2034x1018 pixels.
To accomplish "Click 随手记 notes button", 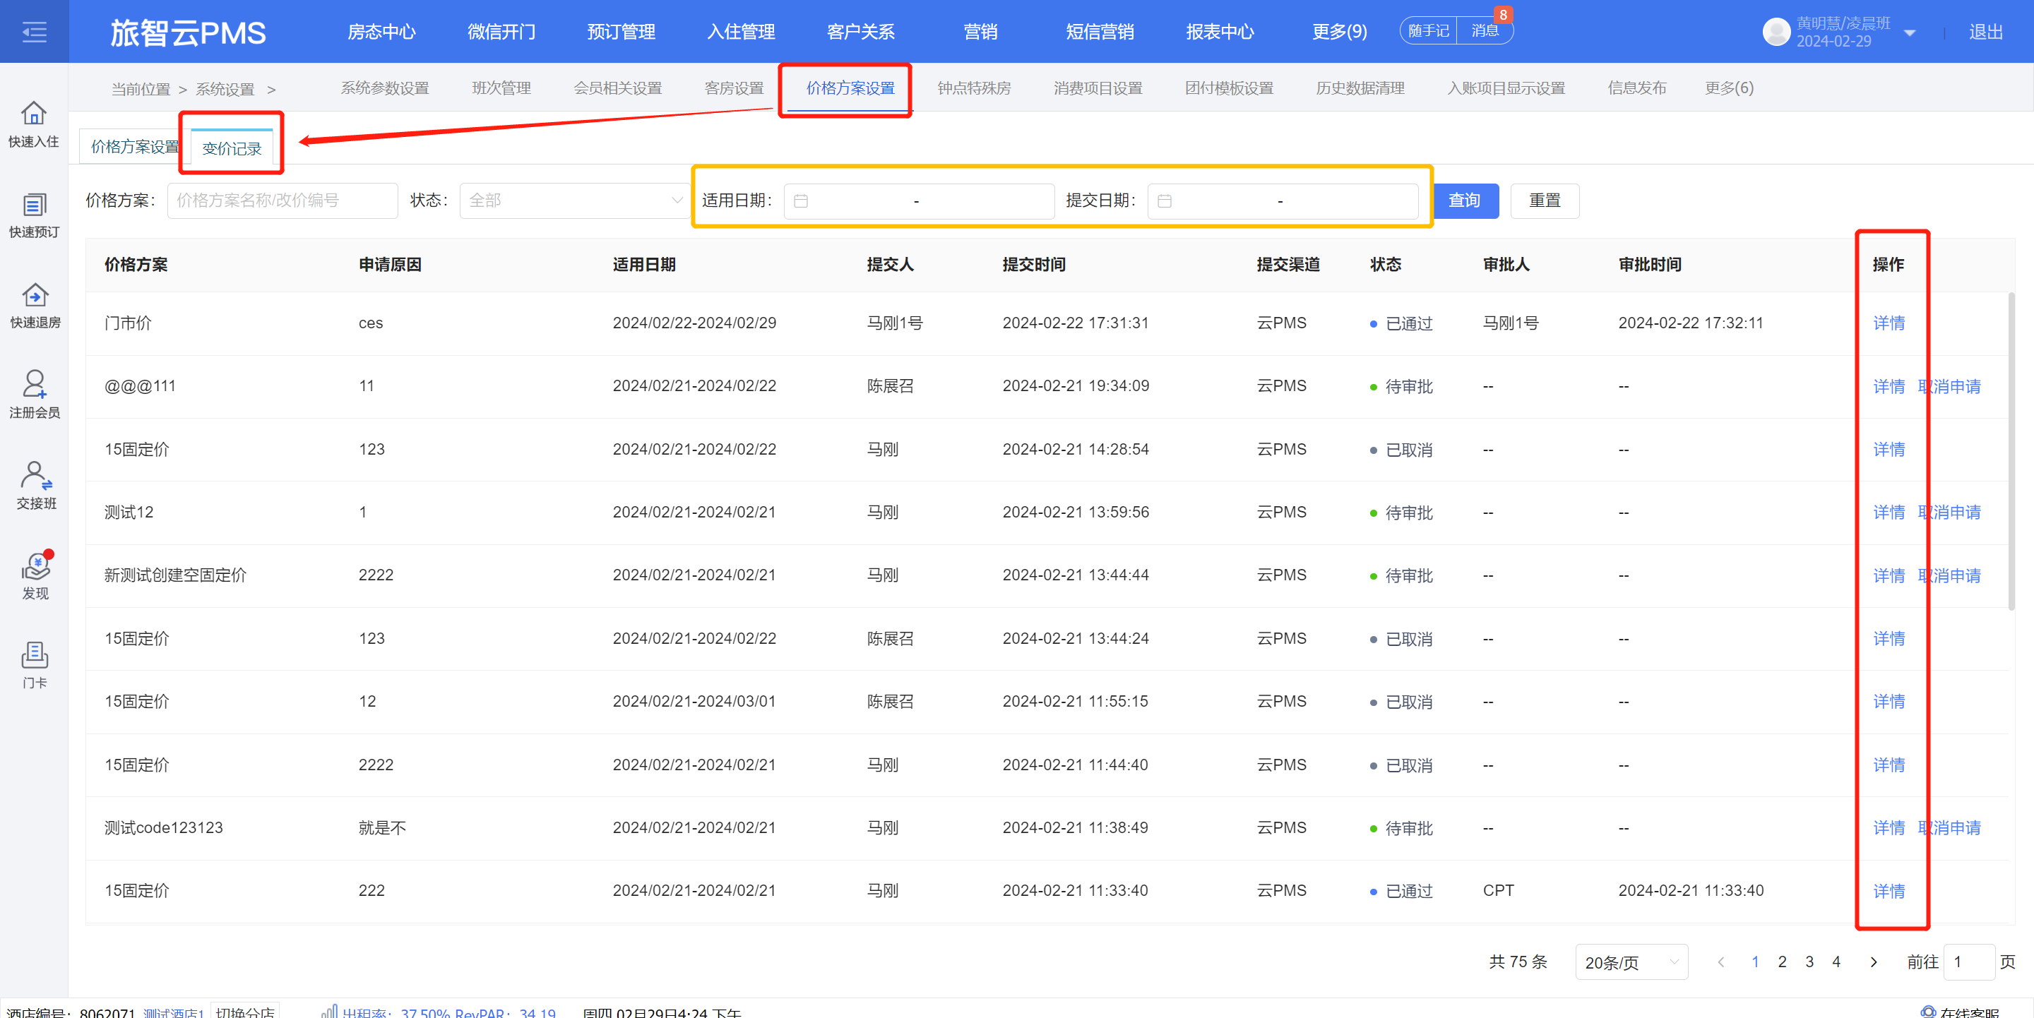I will 1427,31.
